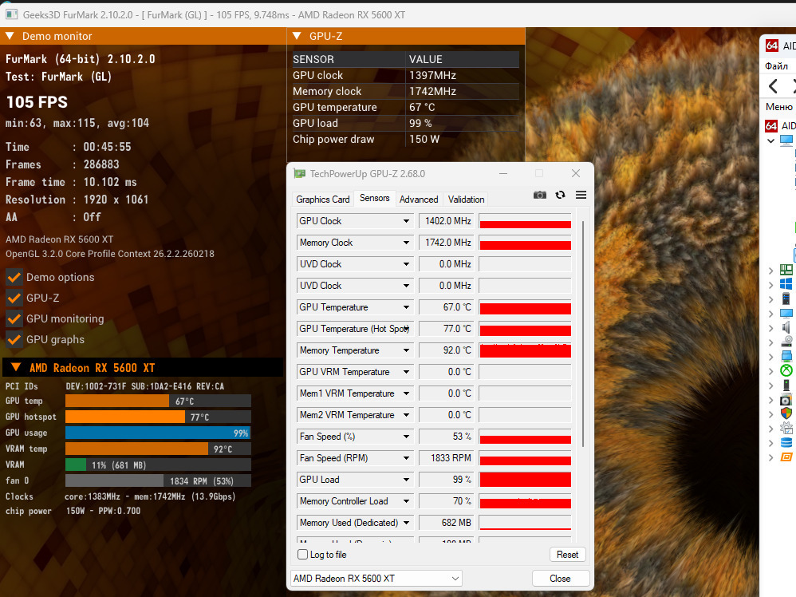Open the Validation tab

point(466,200)
